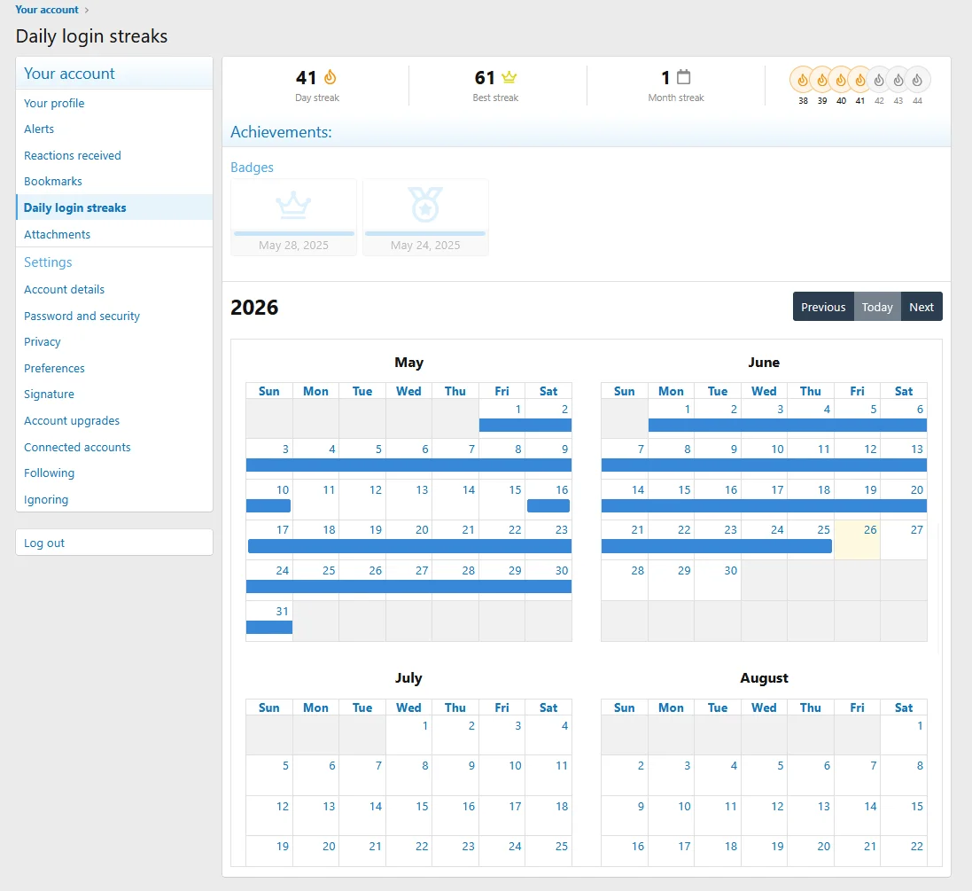The height and width of the screenshot is (891, 972).
Task: Click the grey flame icon labeled 42
Action: click(x=879, y=80)
